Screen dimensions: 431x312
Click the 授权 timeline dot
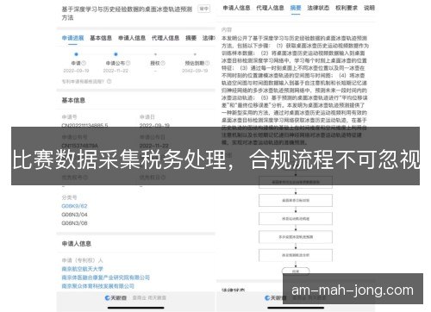click(x=155, y=54)
